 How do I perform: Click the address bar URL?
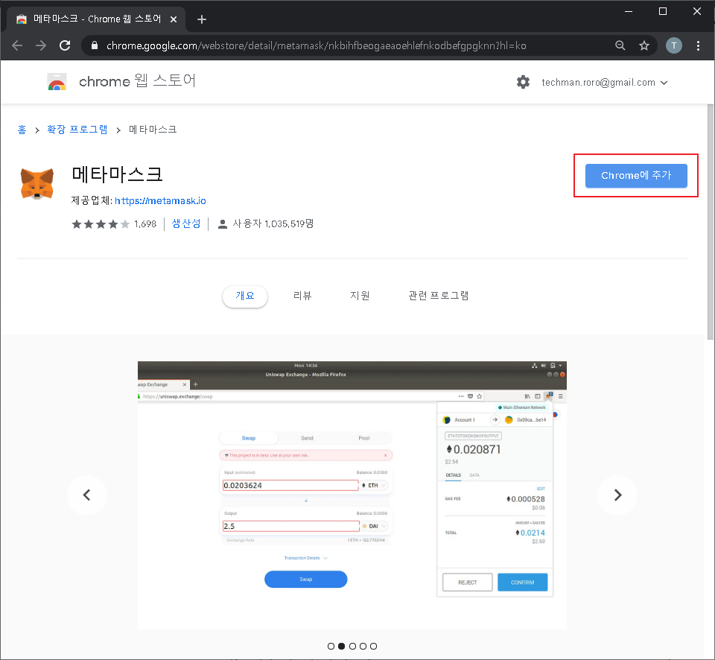point(316,45)
